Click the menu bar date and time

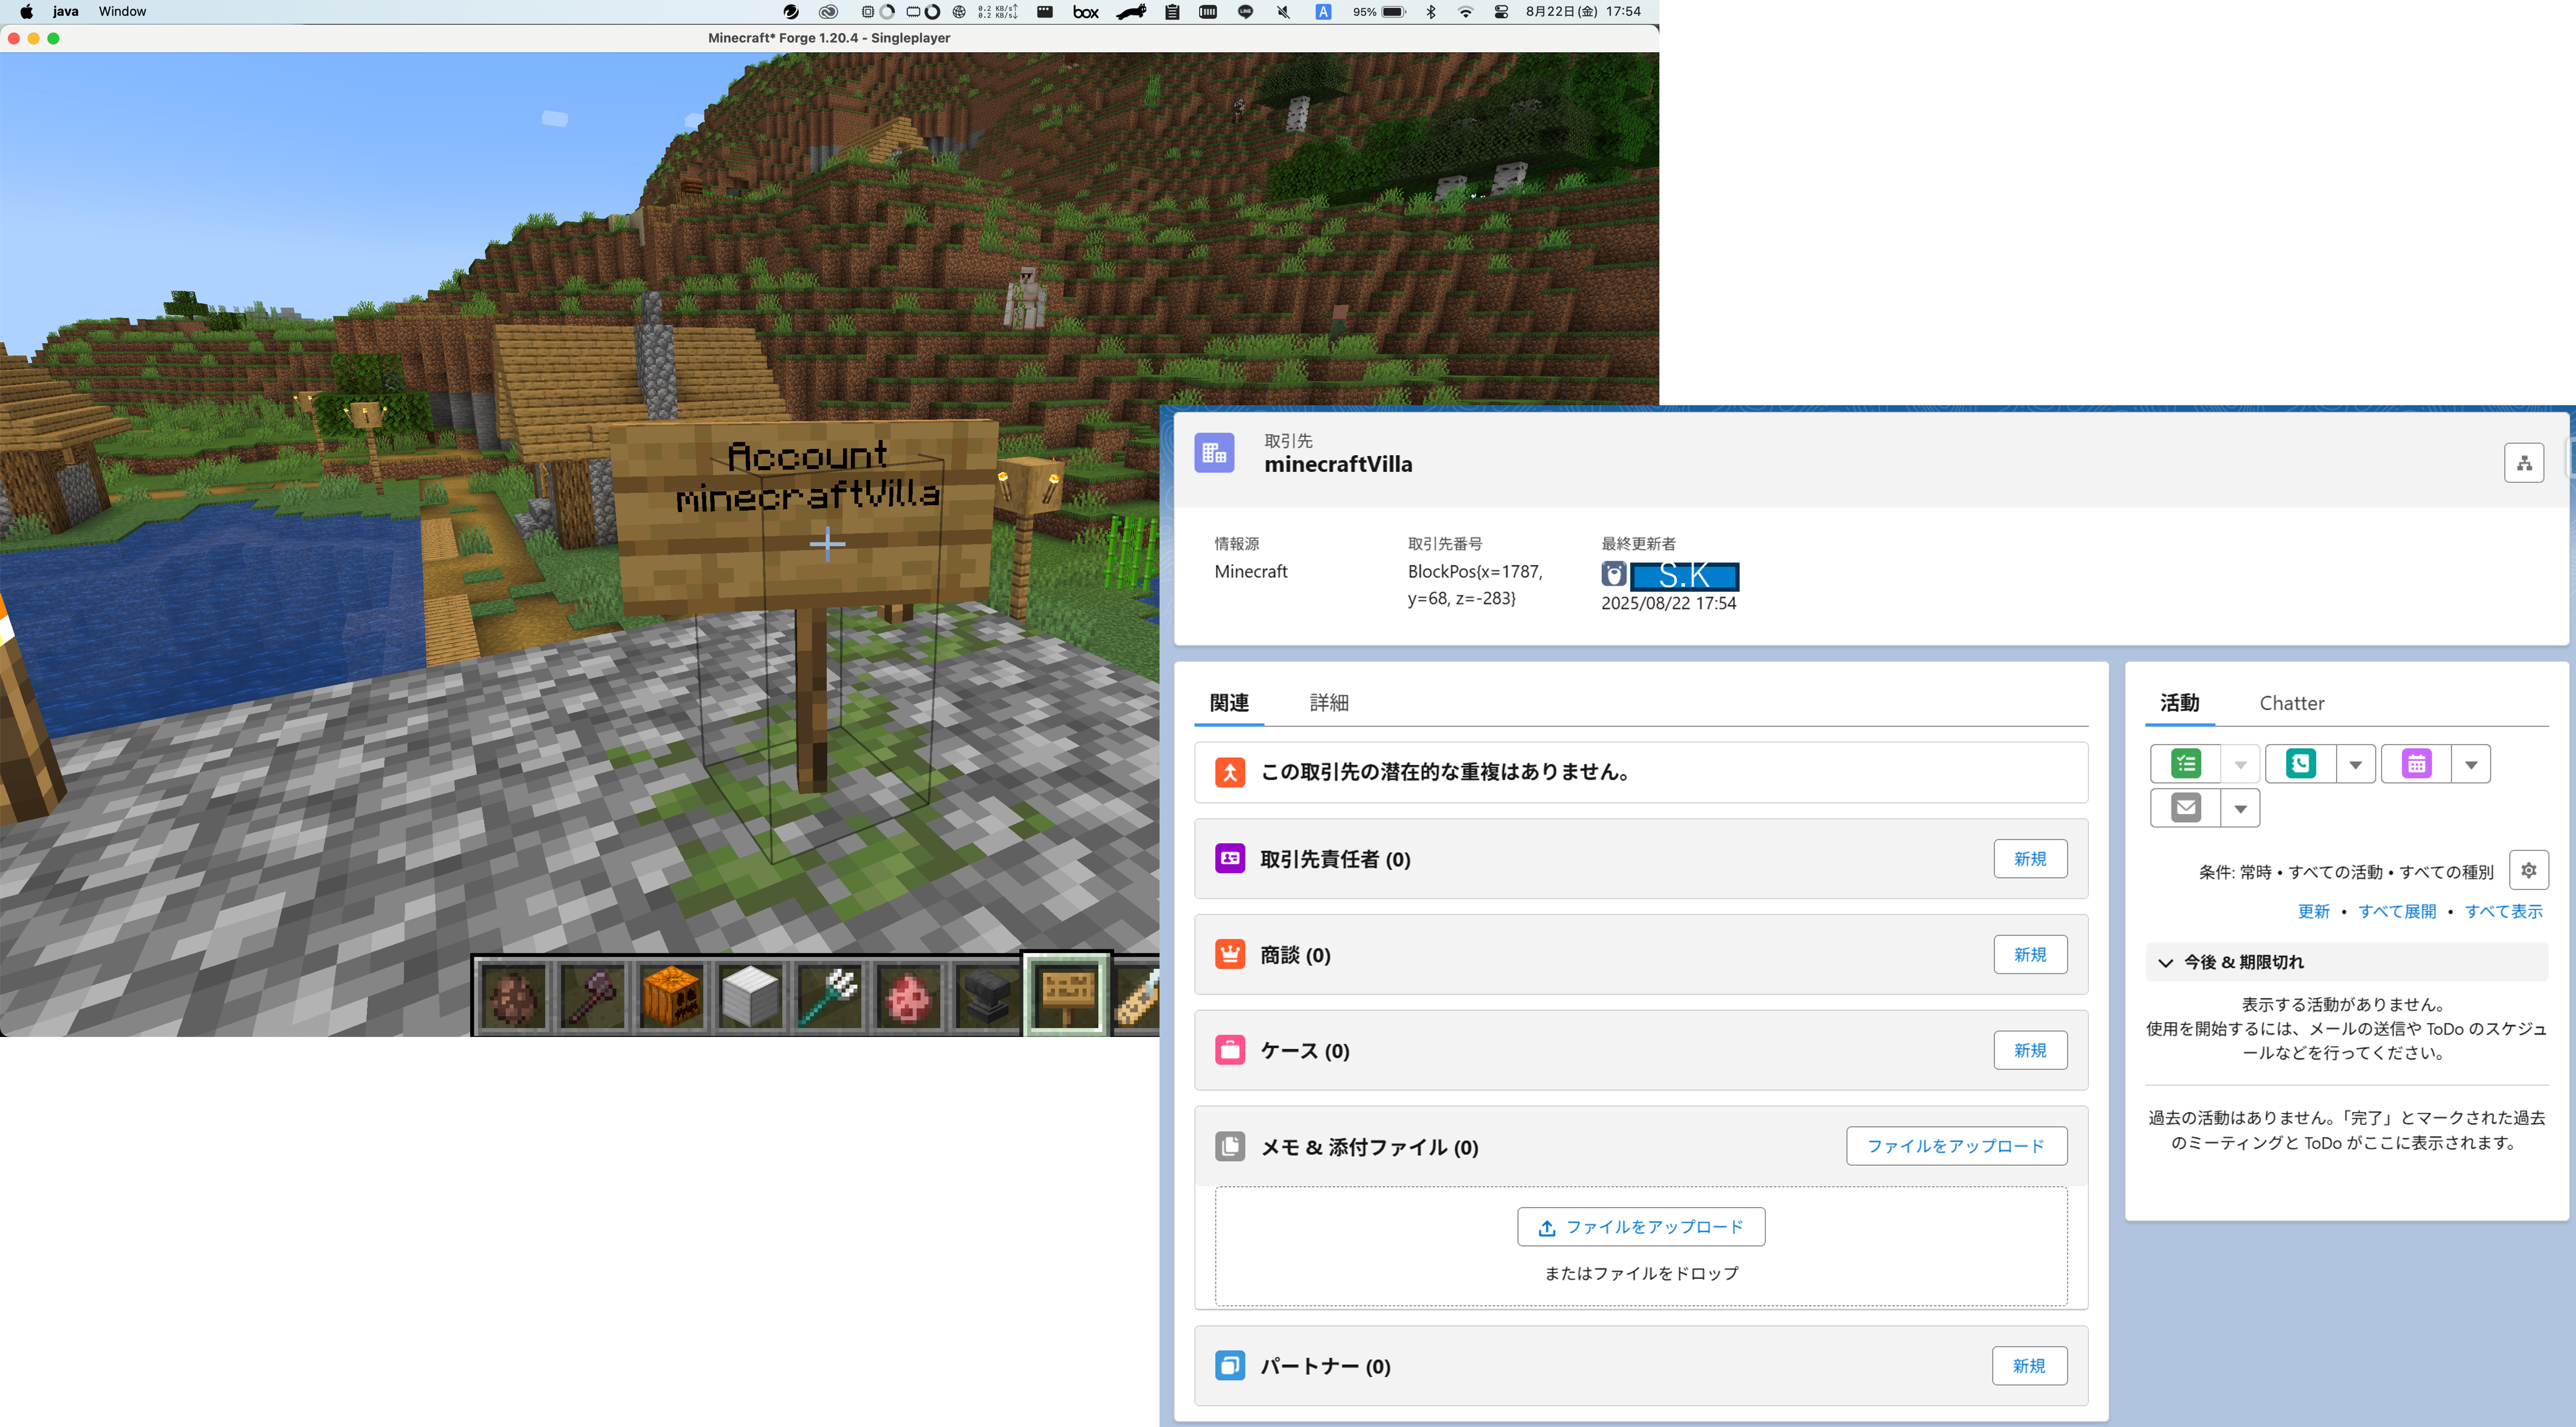[1583, 12]
